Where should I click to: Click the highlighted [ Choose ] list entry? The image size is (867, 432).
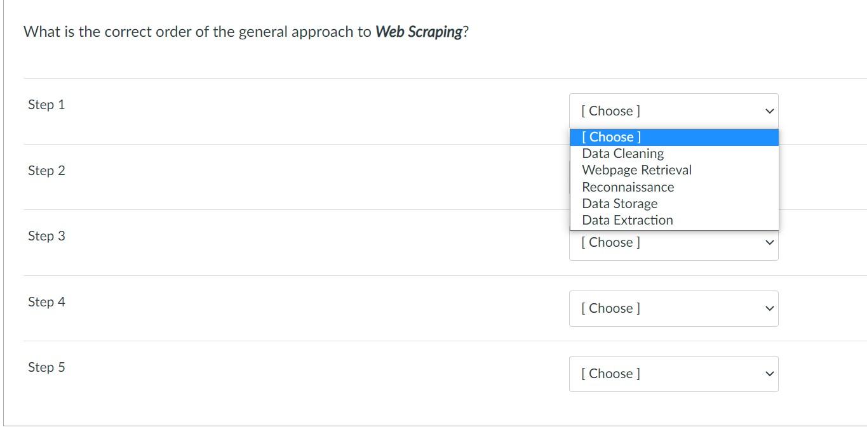[674, 137]
